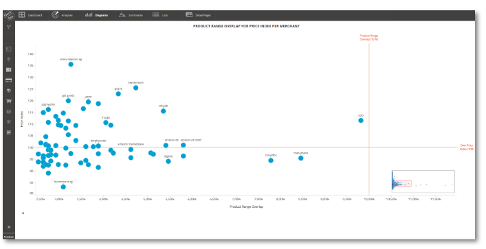
Task: Select the amazon.de data point
Action: [166, 145]
